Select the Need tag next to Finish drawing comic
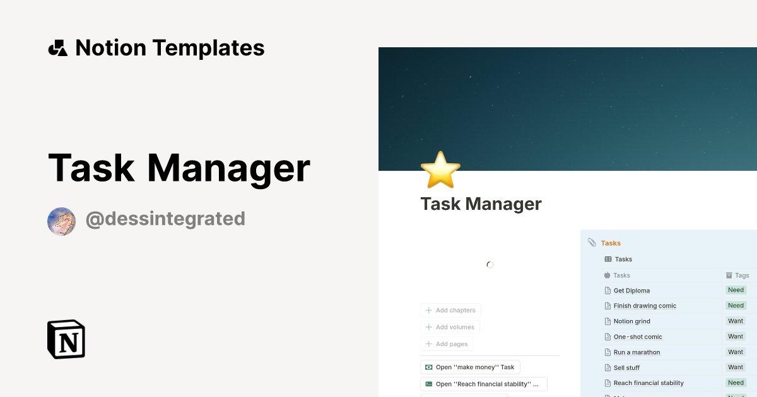The height and width of the screenshot is (397, 757). pyautogui.click(x=736, y=305)
